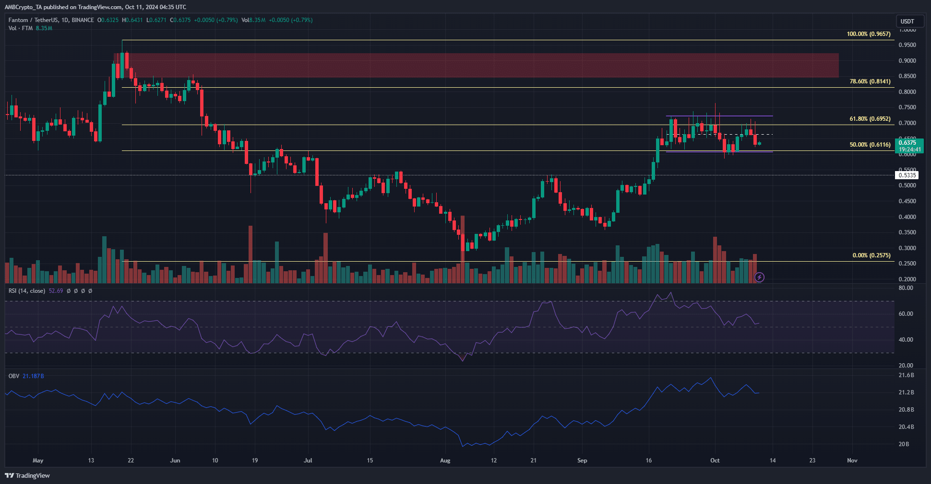
Task: Click the 0.9500 price axis label
Action: [907, 45]
